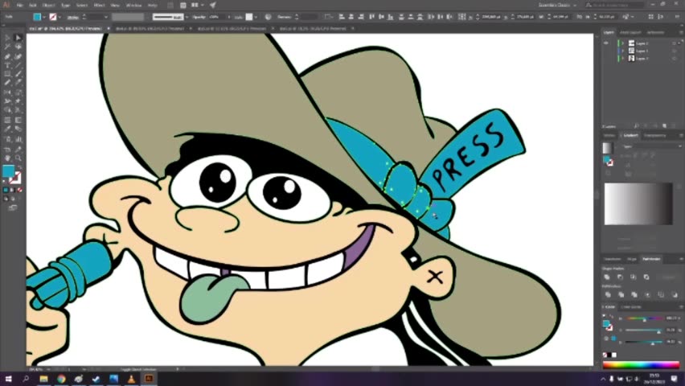Click Crop in Pathfinders row

647,294
